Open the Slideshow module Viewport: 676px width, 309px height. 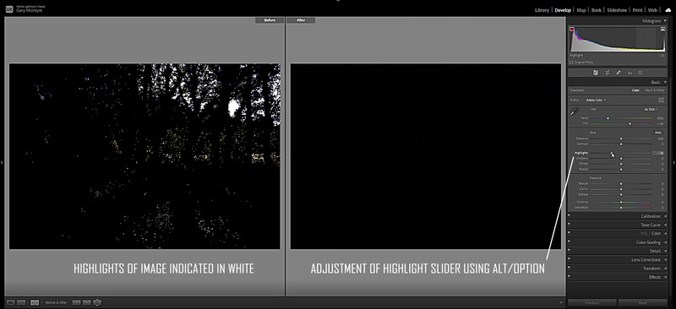coord(617,10)
